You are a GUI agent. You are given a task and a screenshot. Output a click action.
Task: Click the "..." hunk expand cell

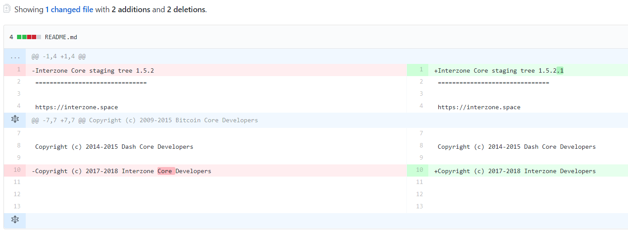tap(15, 57)
